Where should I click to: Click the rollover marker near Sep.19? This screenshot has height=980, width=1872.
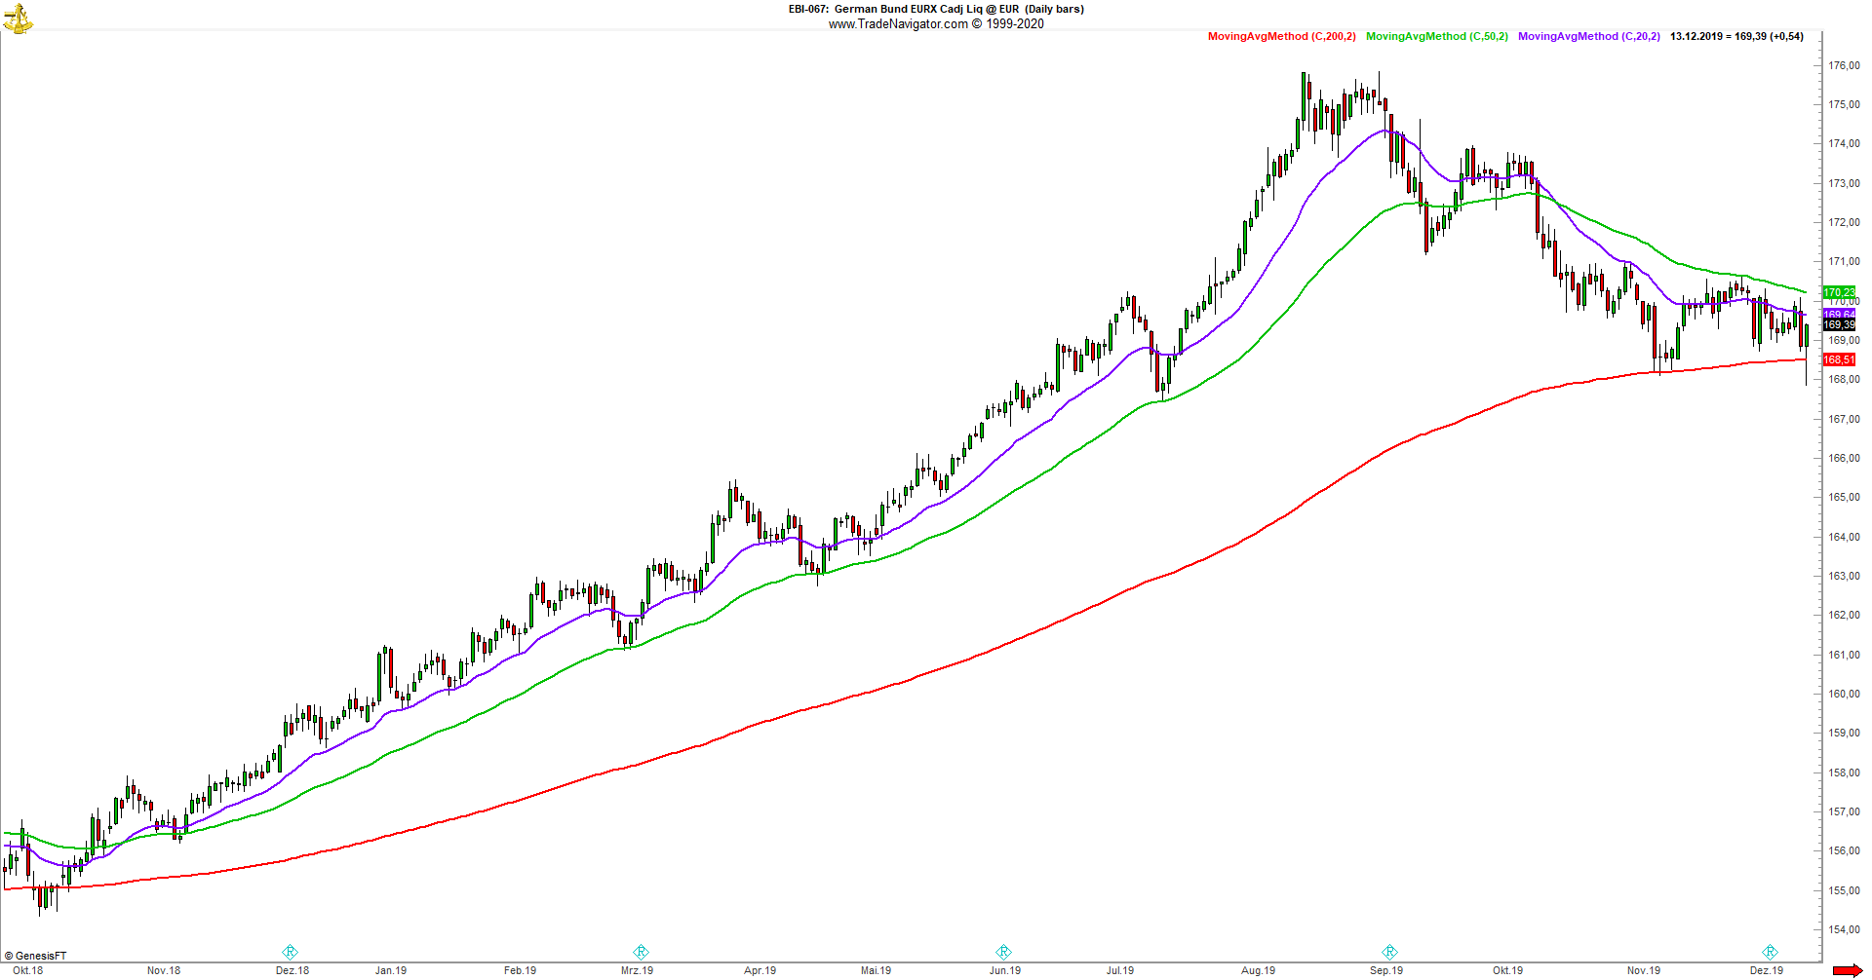pos(1390,952)
